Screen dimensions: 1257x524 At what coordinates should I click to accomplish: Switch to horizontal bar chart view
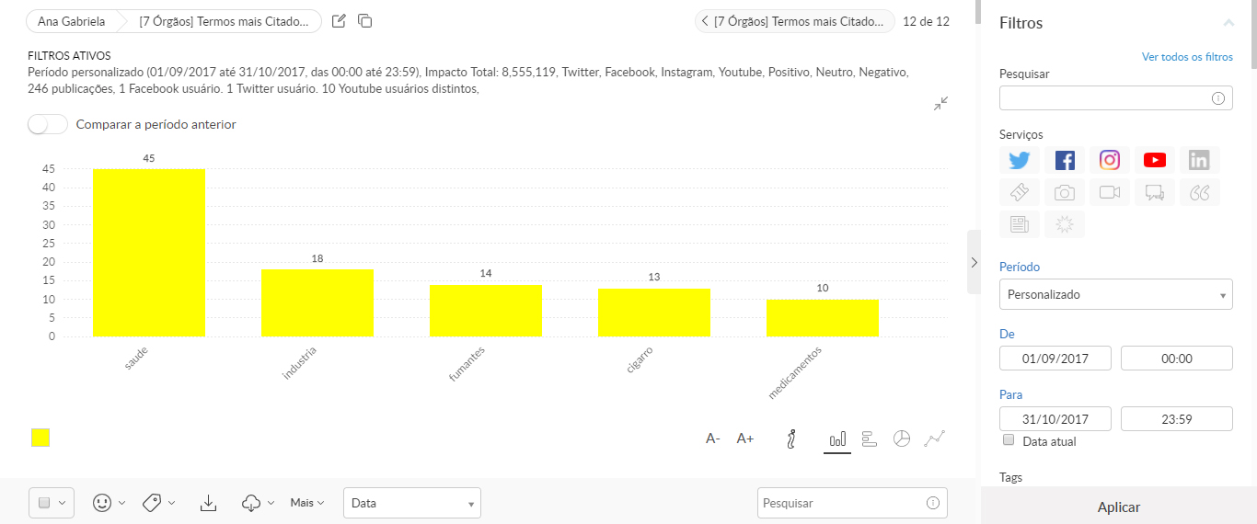870,439
